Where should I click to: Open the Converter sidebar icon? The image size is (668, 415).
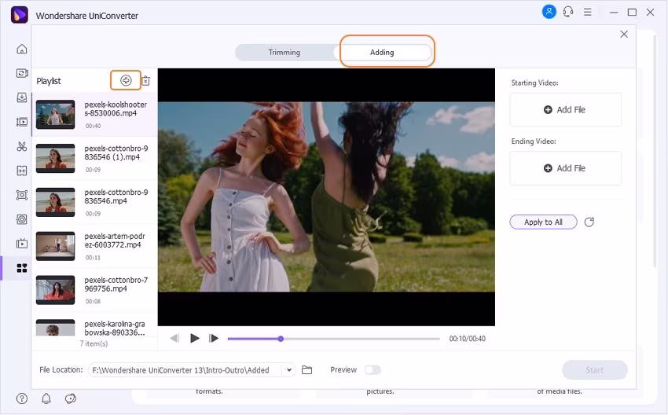(x=22, y=73)
